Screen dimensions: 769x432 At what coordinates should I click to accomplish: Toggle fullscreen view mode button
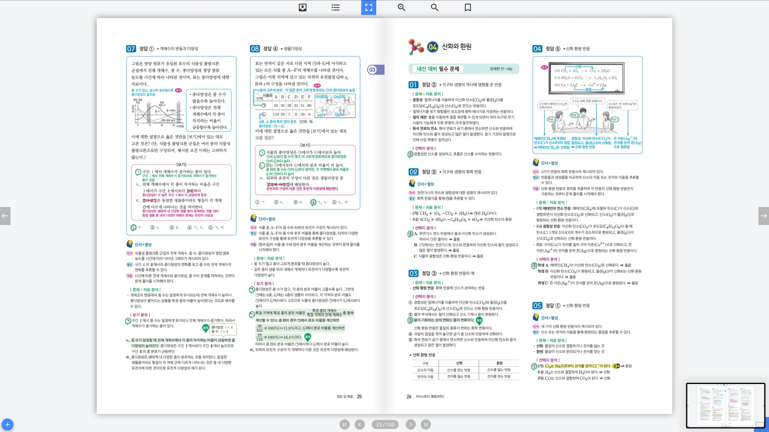(368, 7)
